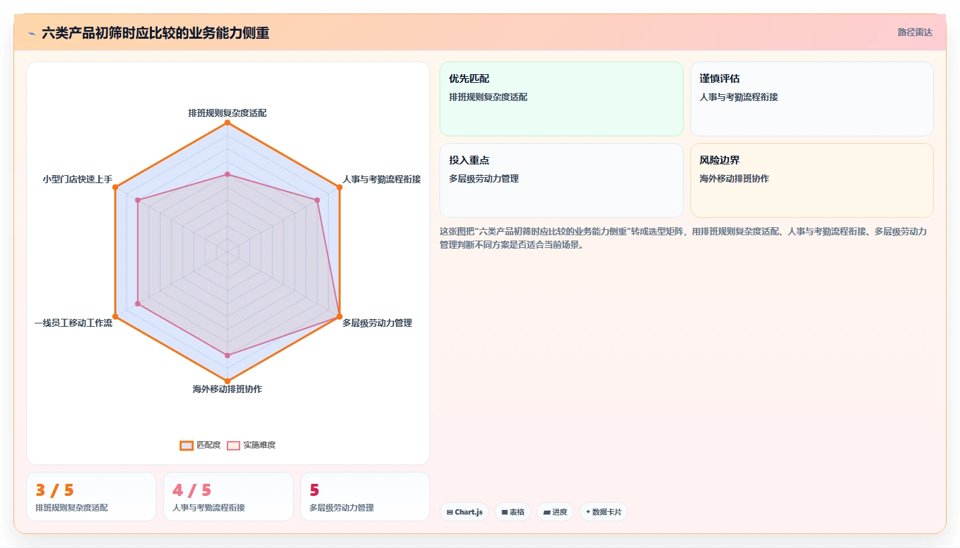
Task: Click 海外移动排班协作 text in 风险边界 card
Action: coord(735,179)
